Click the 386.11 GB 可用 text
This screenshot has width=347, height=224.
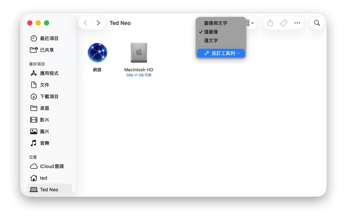139,75
